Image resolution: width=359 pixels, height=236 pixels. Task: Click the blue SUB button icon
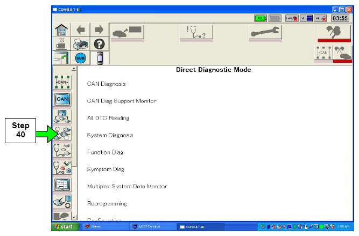click(x=81, y=58)
